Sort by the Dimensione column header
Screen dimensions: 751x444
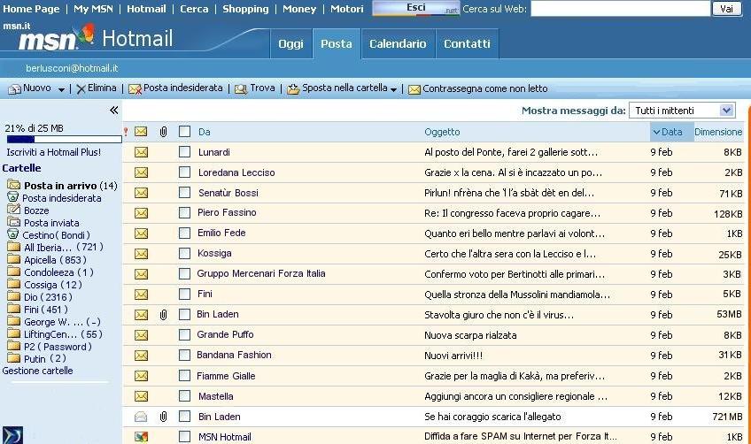[718, 132]
